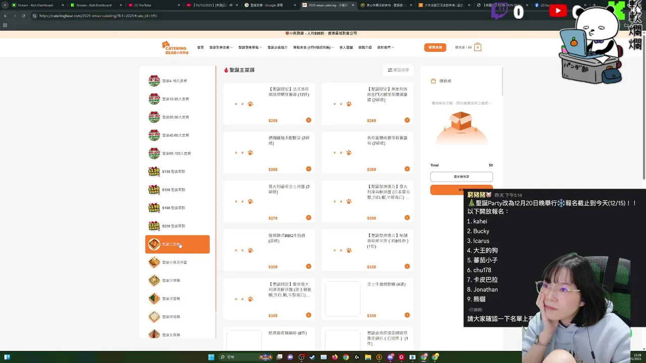The width and height of the screenshot is (646, 363).
Task: Open the 聖誕冷盤類 category
Action: [177, 298]
